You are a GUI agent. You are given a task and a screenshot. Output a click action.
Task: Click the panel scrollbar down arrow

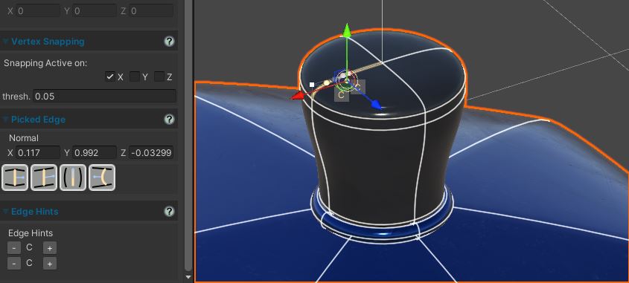(x=188, y=276)
